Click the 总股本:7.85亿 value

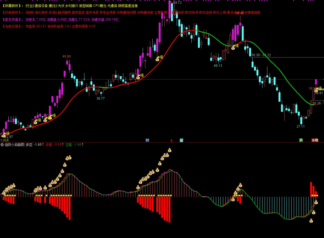tap(35, 19)
